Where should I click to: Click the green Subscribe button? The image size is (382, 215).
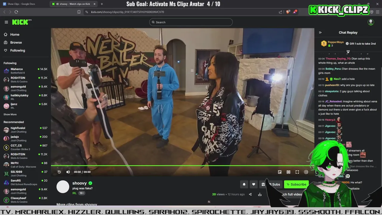click(x=296, y=184)
